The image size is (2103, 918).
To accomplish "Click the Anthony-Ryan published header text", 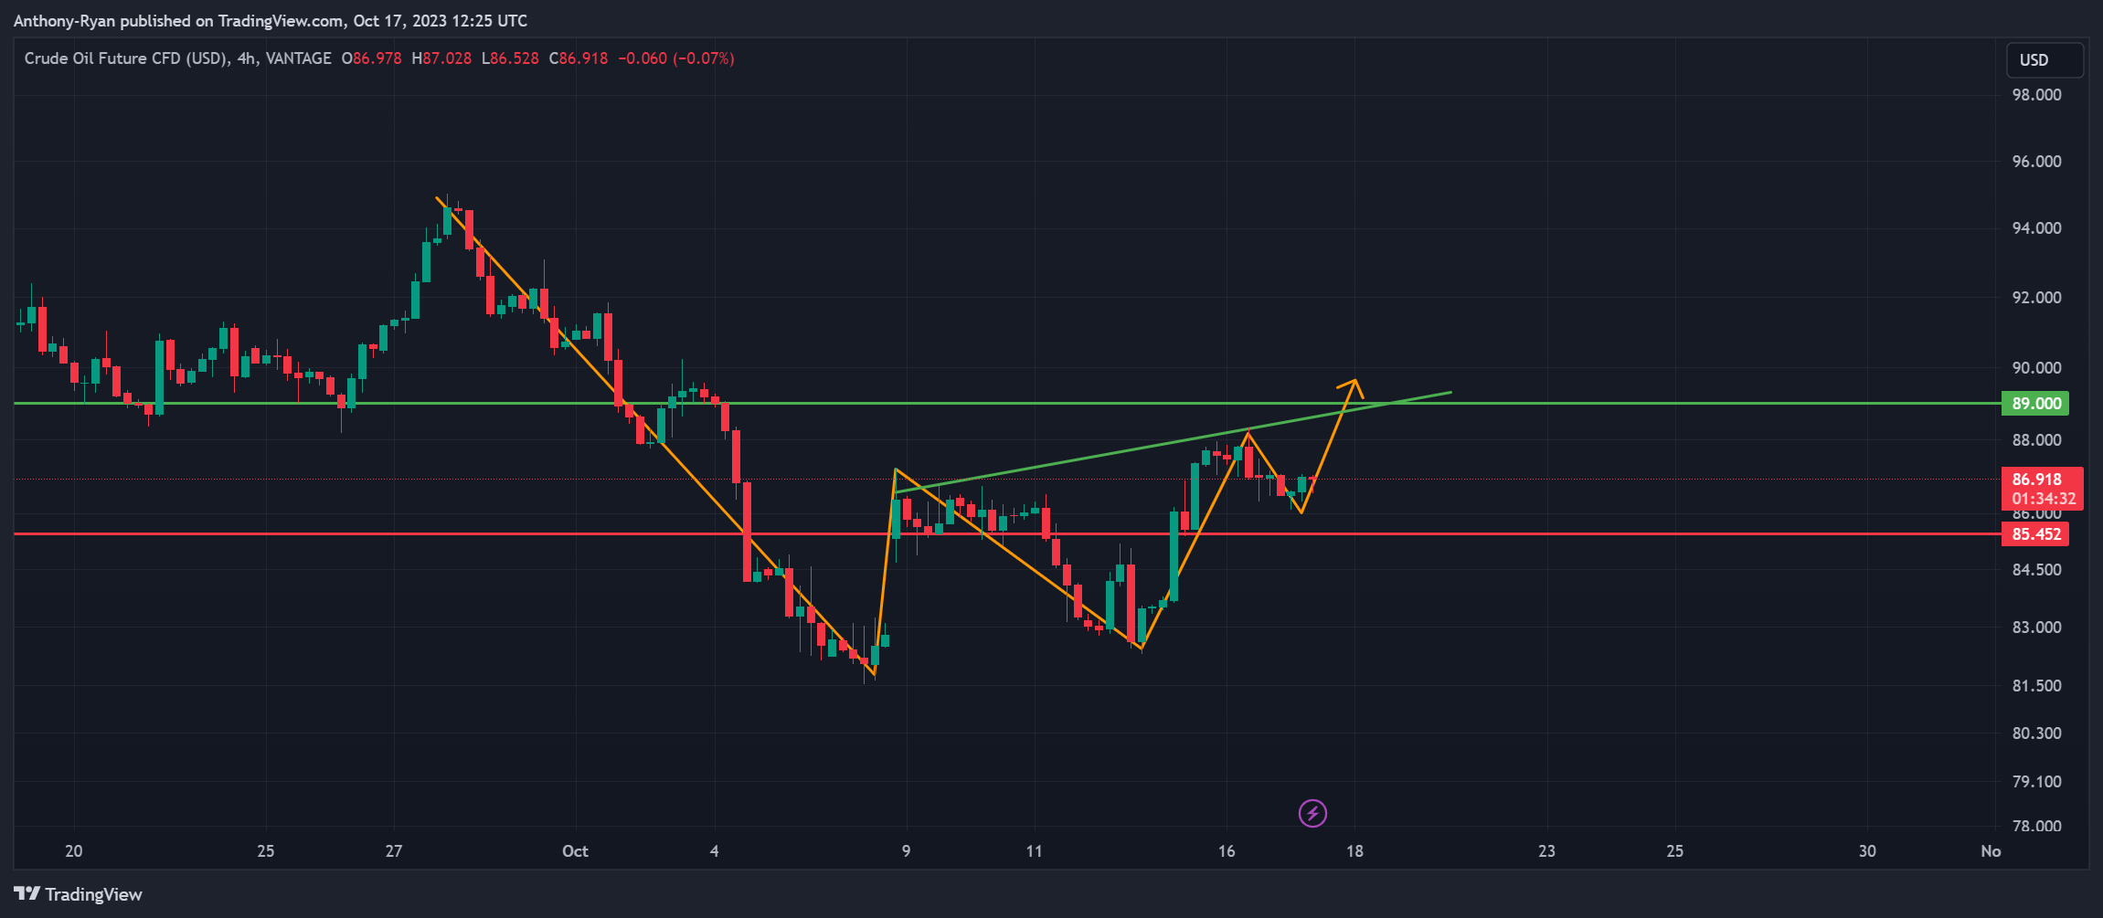I will [x=271, y=20].
